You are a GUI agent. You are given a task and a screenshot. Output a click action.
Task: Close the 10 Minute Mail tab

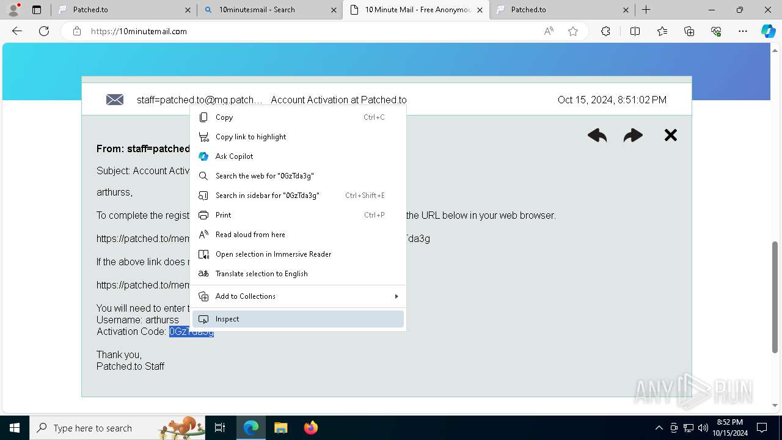[x=480, y=10]
